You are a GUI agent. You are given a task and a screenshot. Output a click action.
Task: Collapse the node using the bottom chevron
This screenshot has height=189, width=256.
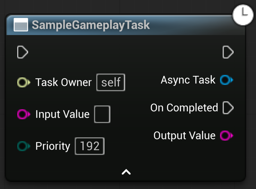click(x=126, y=172)
